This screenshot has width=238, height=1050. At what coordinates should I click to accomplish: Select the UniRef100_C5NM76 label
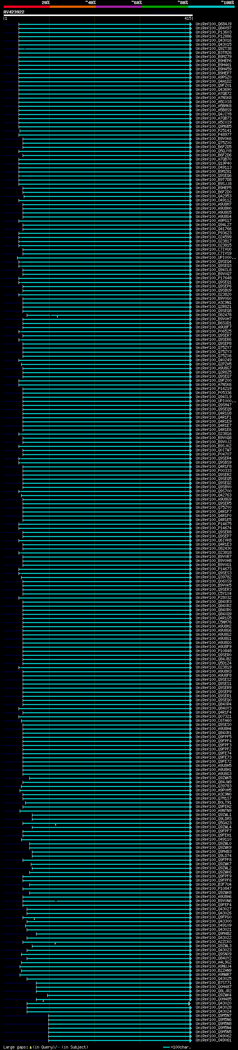(x=213, y=622)
